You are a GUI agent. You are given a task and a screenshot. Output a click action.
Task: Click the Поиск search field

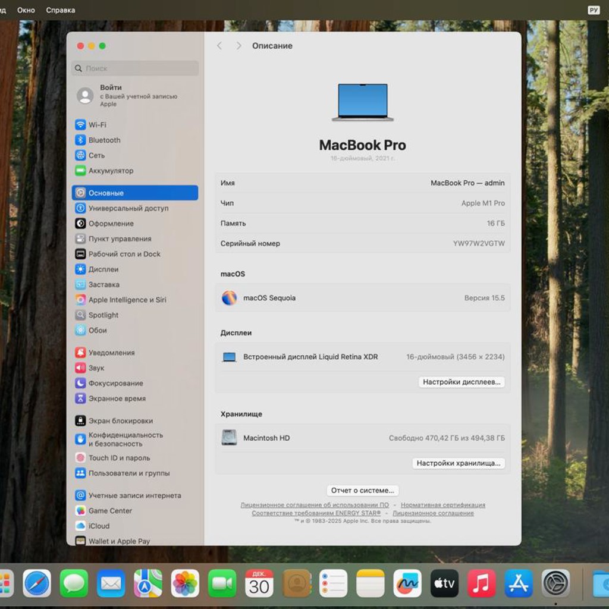(x=135, y=68)
